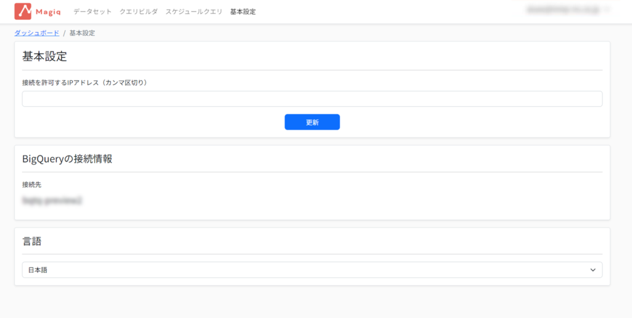Go to クエリビルダ in the navigation bar
The width and height of the screenshot is (632, 318).
(x=138, y=12)
